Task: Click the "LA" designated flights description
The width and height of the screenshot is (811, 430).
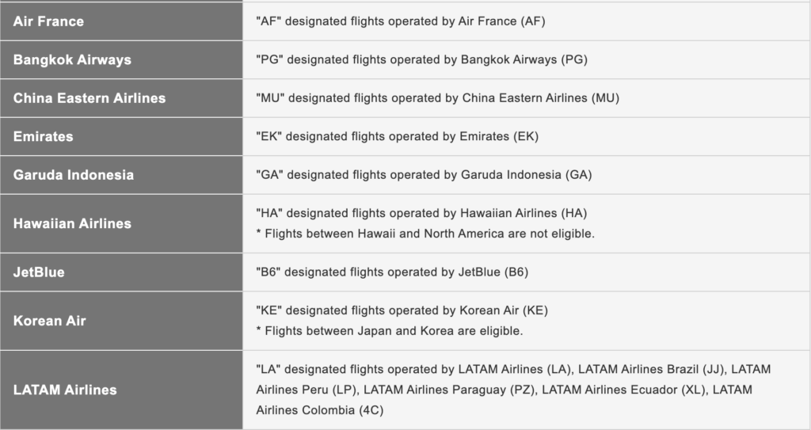Action: 513,390
